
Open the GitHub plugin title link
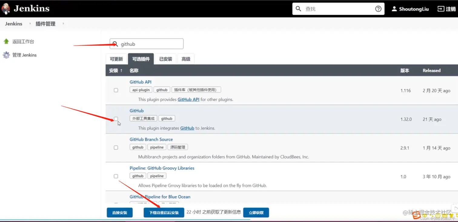(137, 111)
